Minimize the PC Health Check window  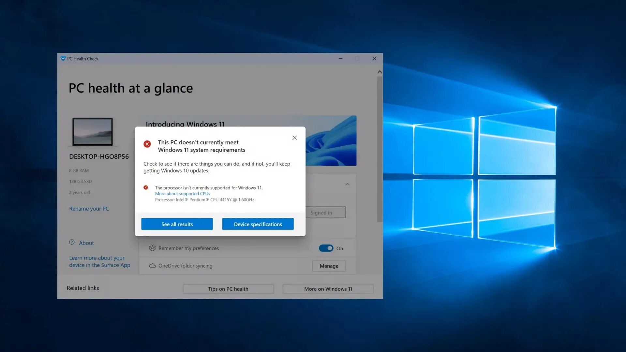coord(340,59)
